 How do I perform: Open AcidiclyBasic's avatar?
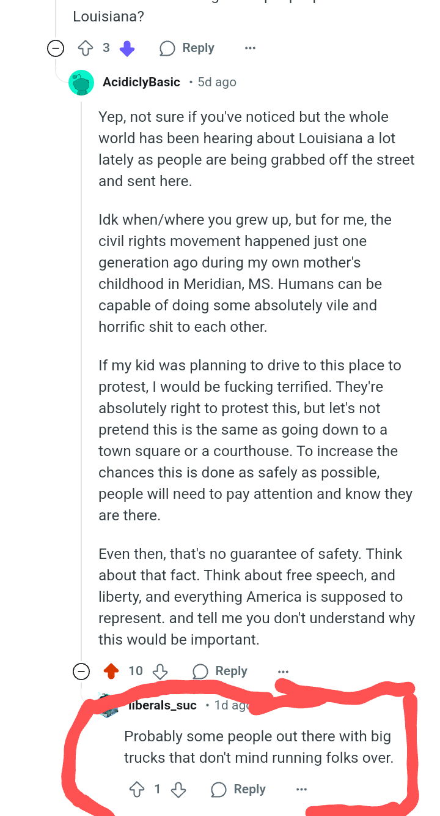point(81,83)
